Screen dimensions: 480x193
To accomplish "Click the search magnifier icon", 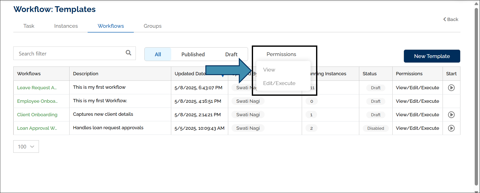I will click(128, 53).
